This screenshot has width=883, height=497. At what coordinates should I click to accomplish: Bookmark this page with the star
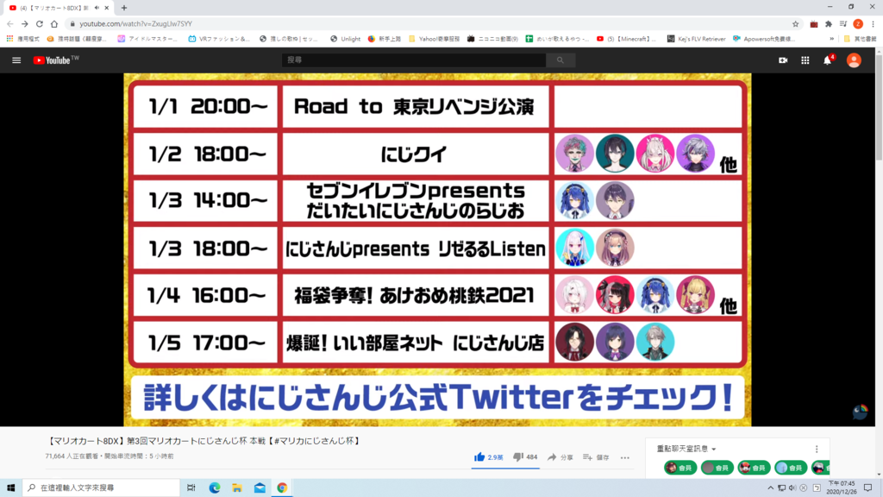coord(795,23)
